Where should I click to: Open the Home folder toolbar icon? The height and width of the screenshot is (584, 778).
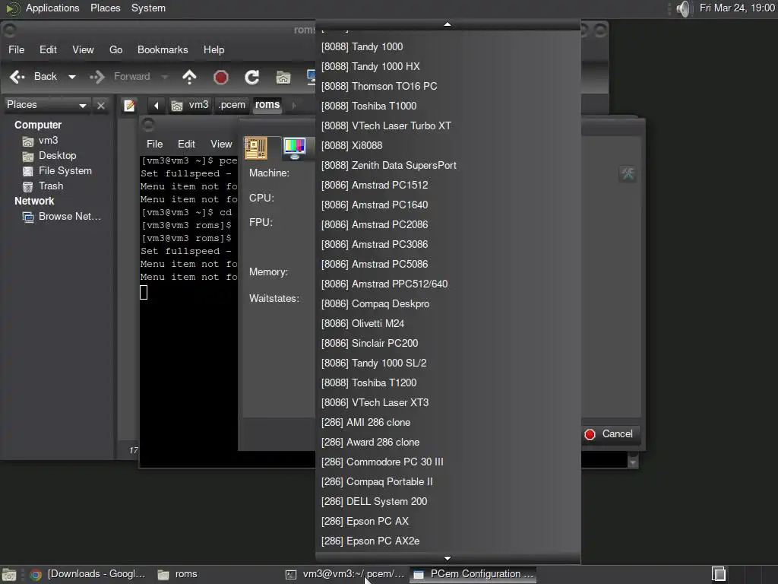283,77
